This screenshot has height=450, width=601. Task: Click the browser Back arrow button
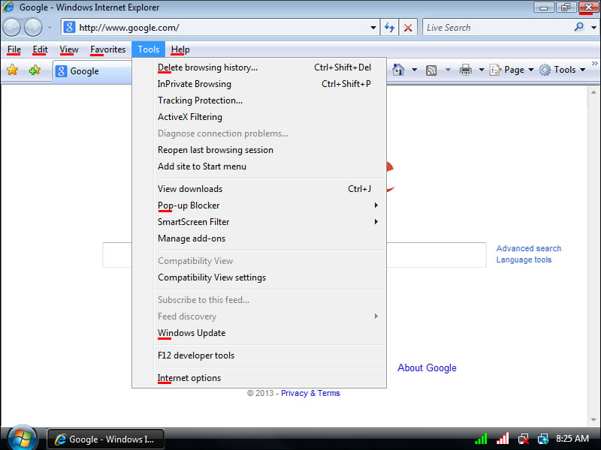pos(12,28)
